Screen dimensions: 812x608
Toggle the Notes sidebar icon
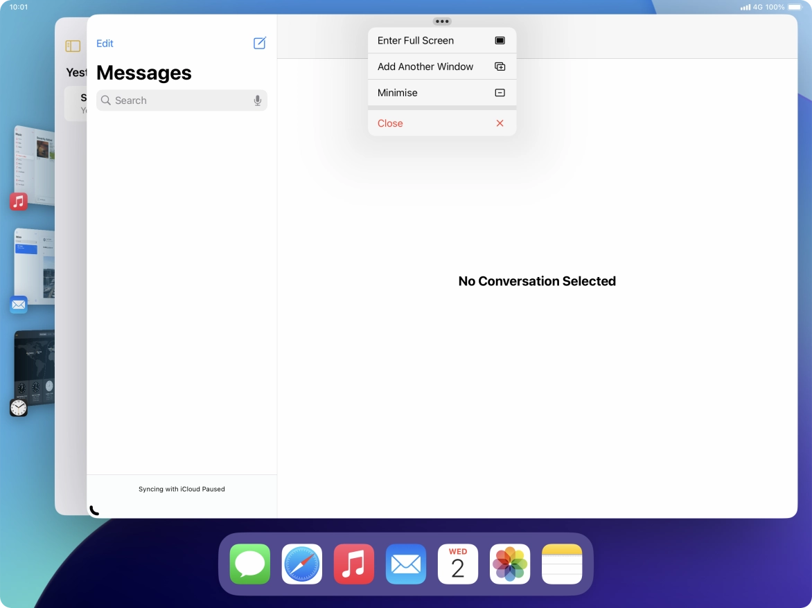(73, 46)
